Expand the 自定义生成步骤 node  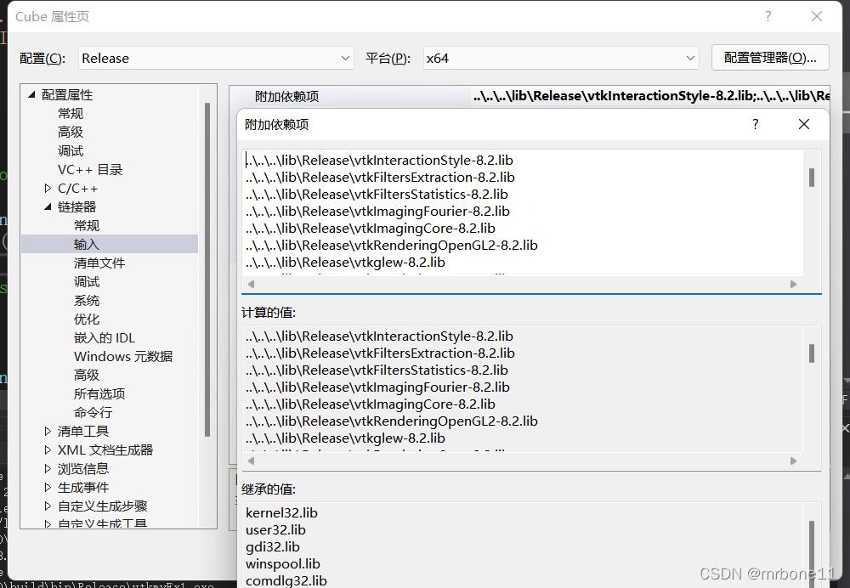48,506
